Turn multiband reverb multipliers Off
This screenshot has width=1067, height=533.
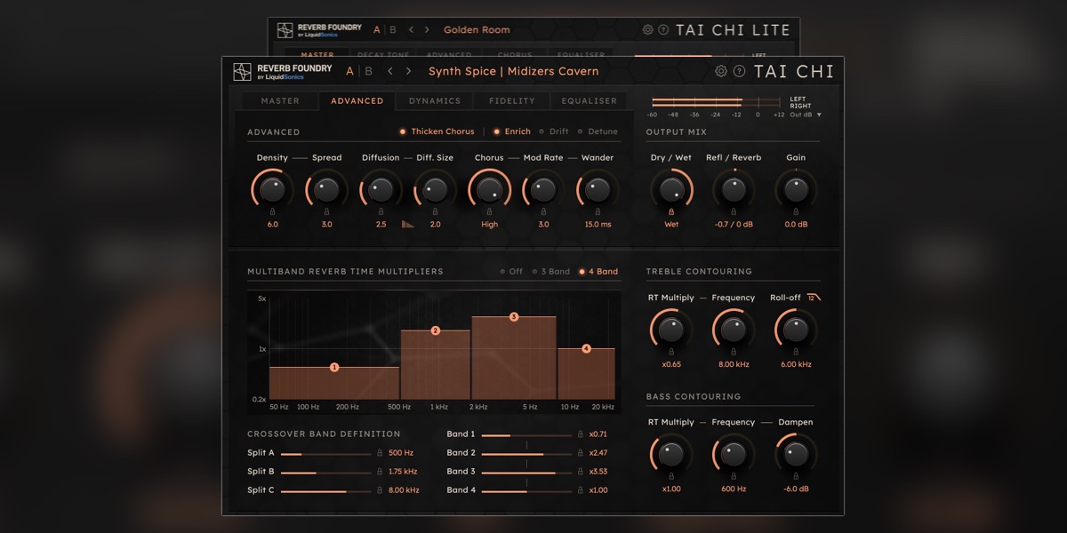pos(510,272)
